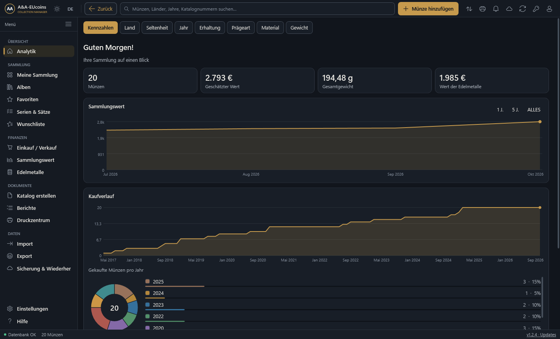Image resolution: width=560 pixels, height=339 pixels.
Task: Show the Prägeart tab
Action: click(241, 28)
